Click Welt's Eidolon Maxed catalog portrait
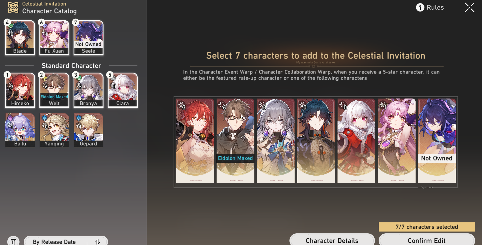 point(54,90)
